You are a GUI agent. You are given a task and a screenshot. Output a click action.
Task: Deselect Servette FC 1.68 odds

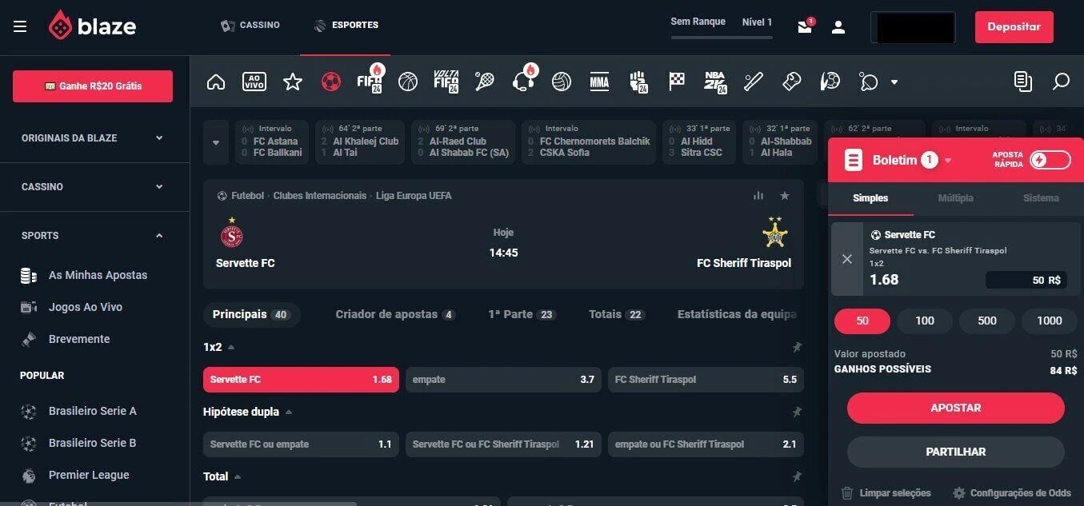pos(301,380)
